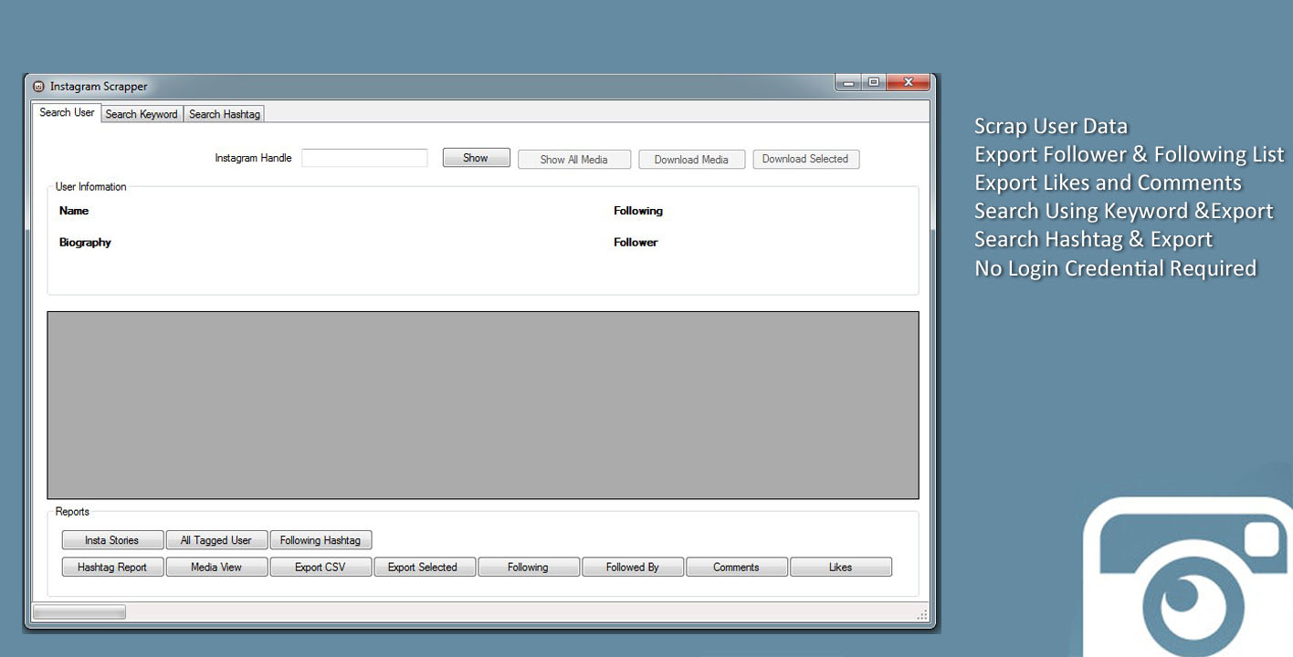The image size is (1293, 657).
Task: Maximize the Instagram Scrapper window
Action: pos(874,82)
